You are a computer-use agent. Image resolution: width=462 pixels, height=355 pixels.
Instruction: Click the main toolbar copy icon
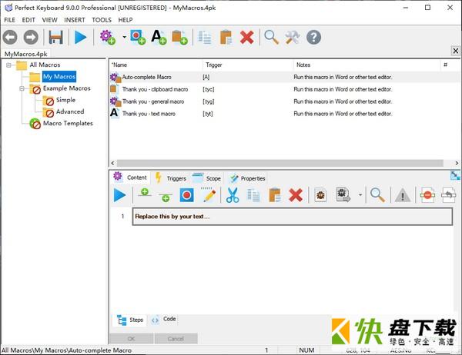205,38
